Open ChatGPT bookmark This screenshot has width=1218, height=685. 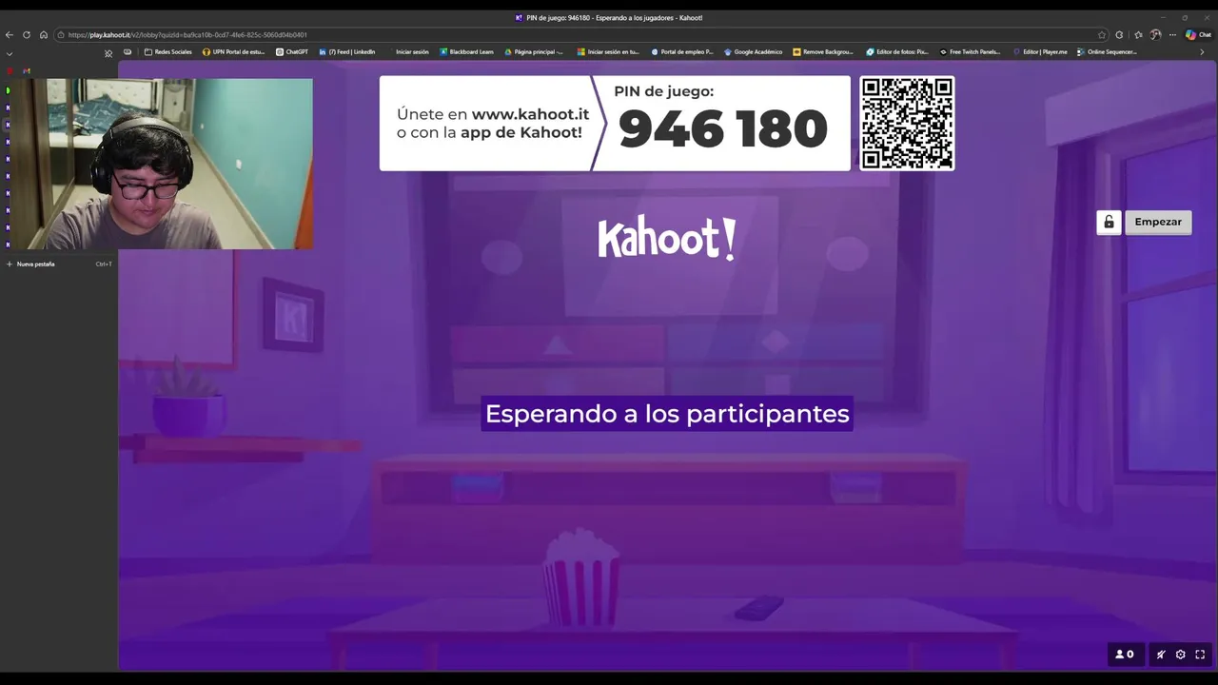[292, 52]
